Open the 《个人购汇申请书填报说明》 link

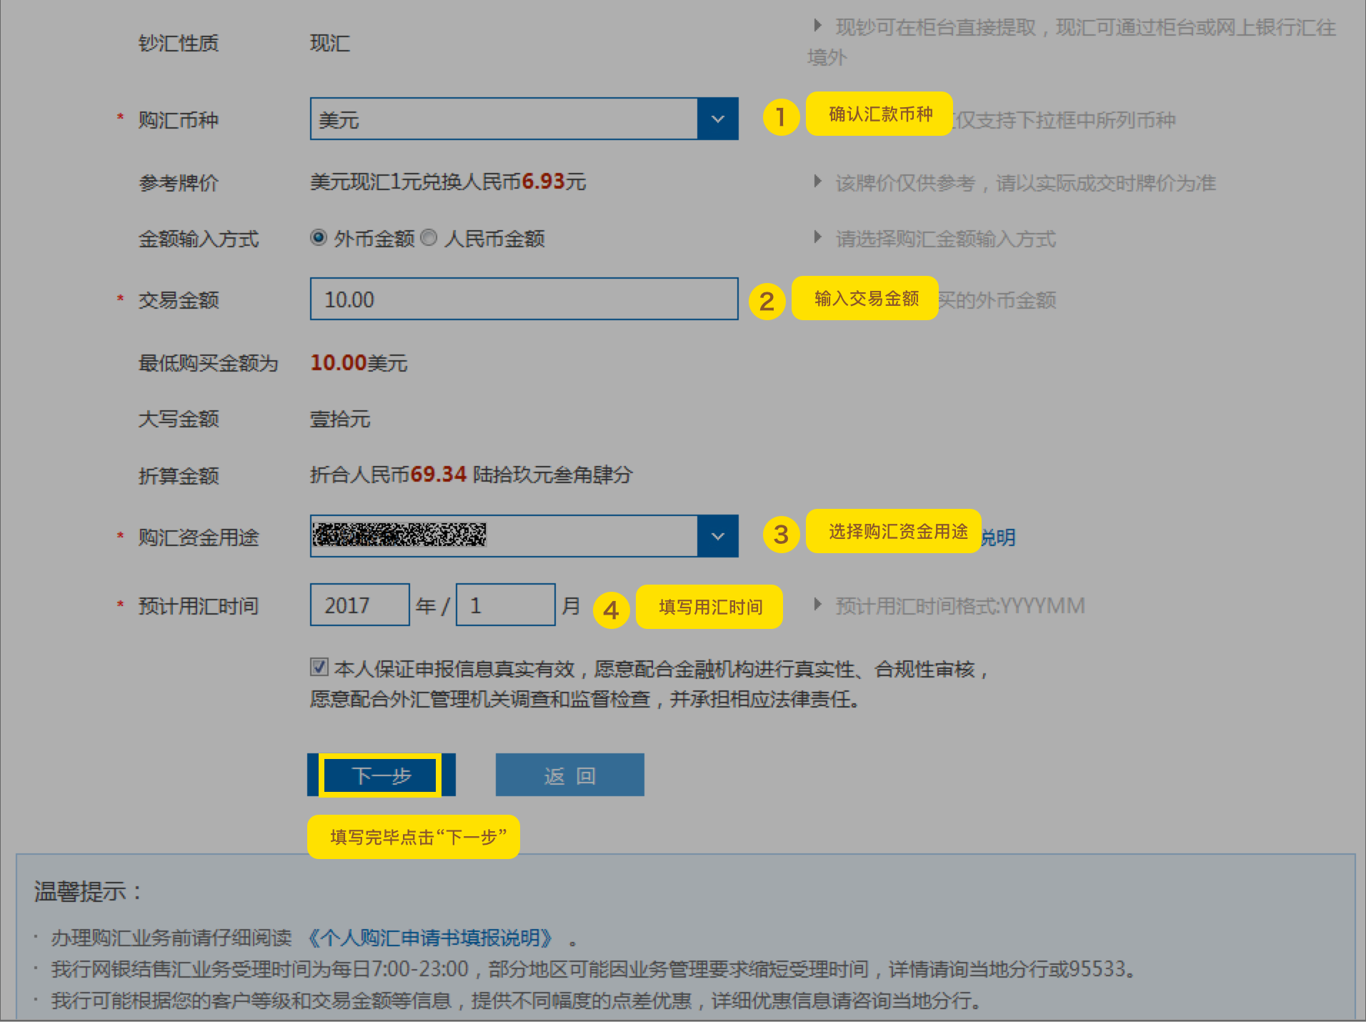pos(431,938)
